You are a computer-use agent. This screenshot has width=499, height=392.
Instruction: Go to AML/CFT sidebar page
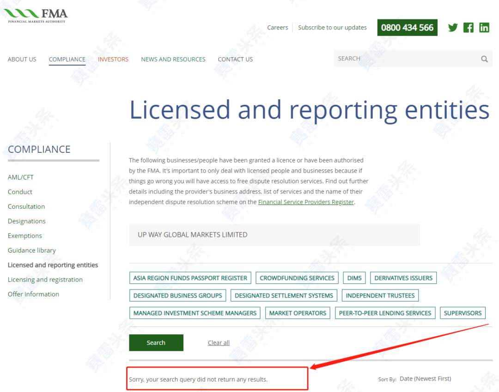coord(21,177)
